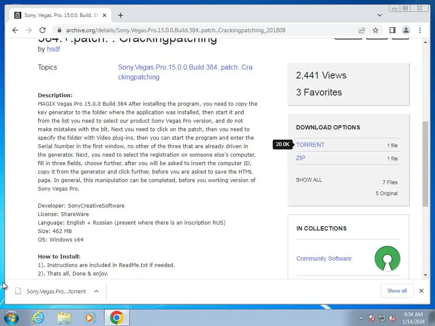Open the uploader hsdf profile link
The width and height of the screenshot is (435, 326).
click(x=53, y=49)
